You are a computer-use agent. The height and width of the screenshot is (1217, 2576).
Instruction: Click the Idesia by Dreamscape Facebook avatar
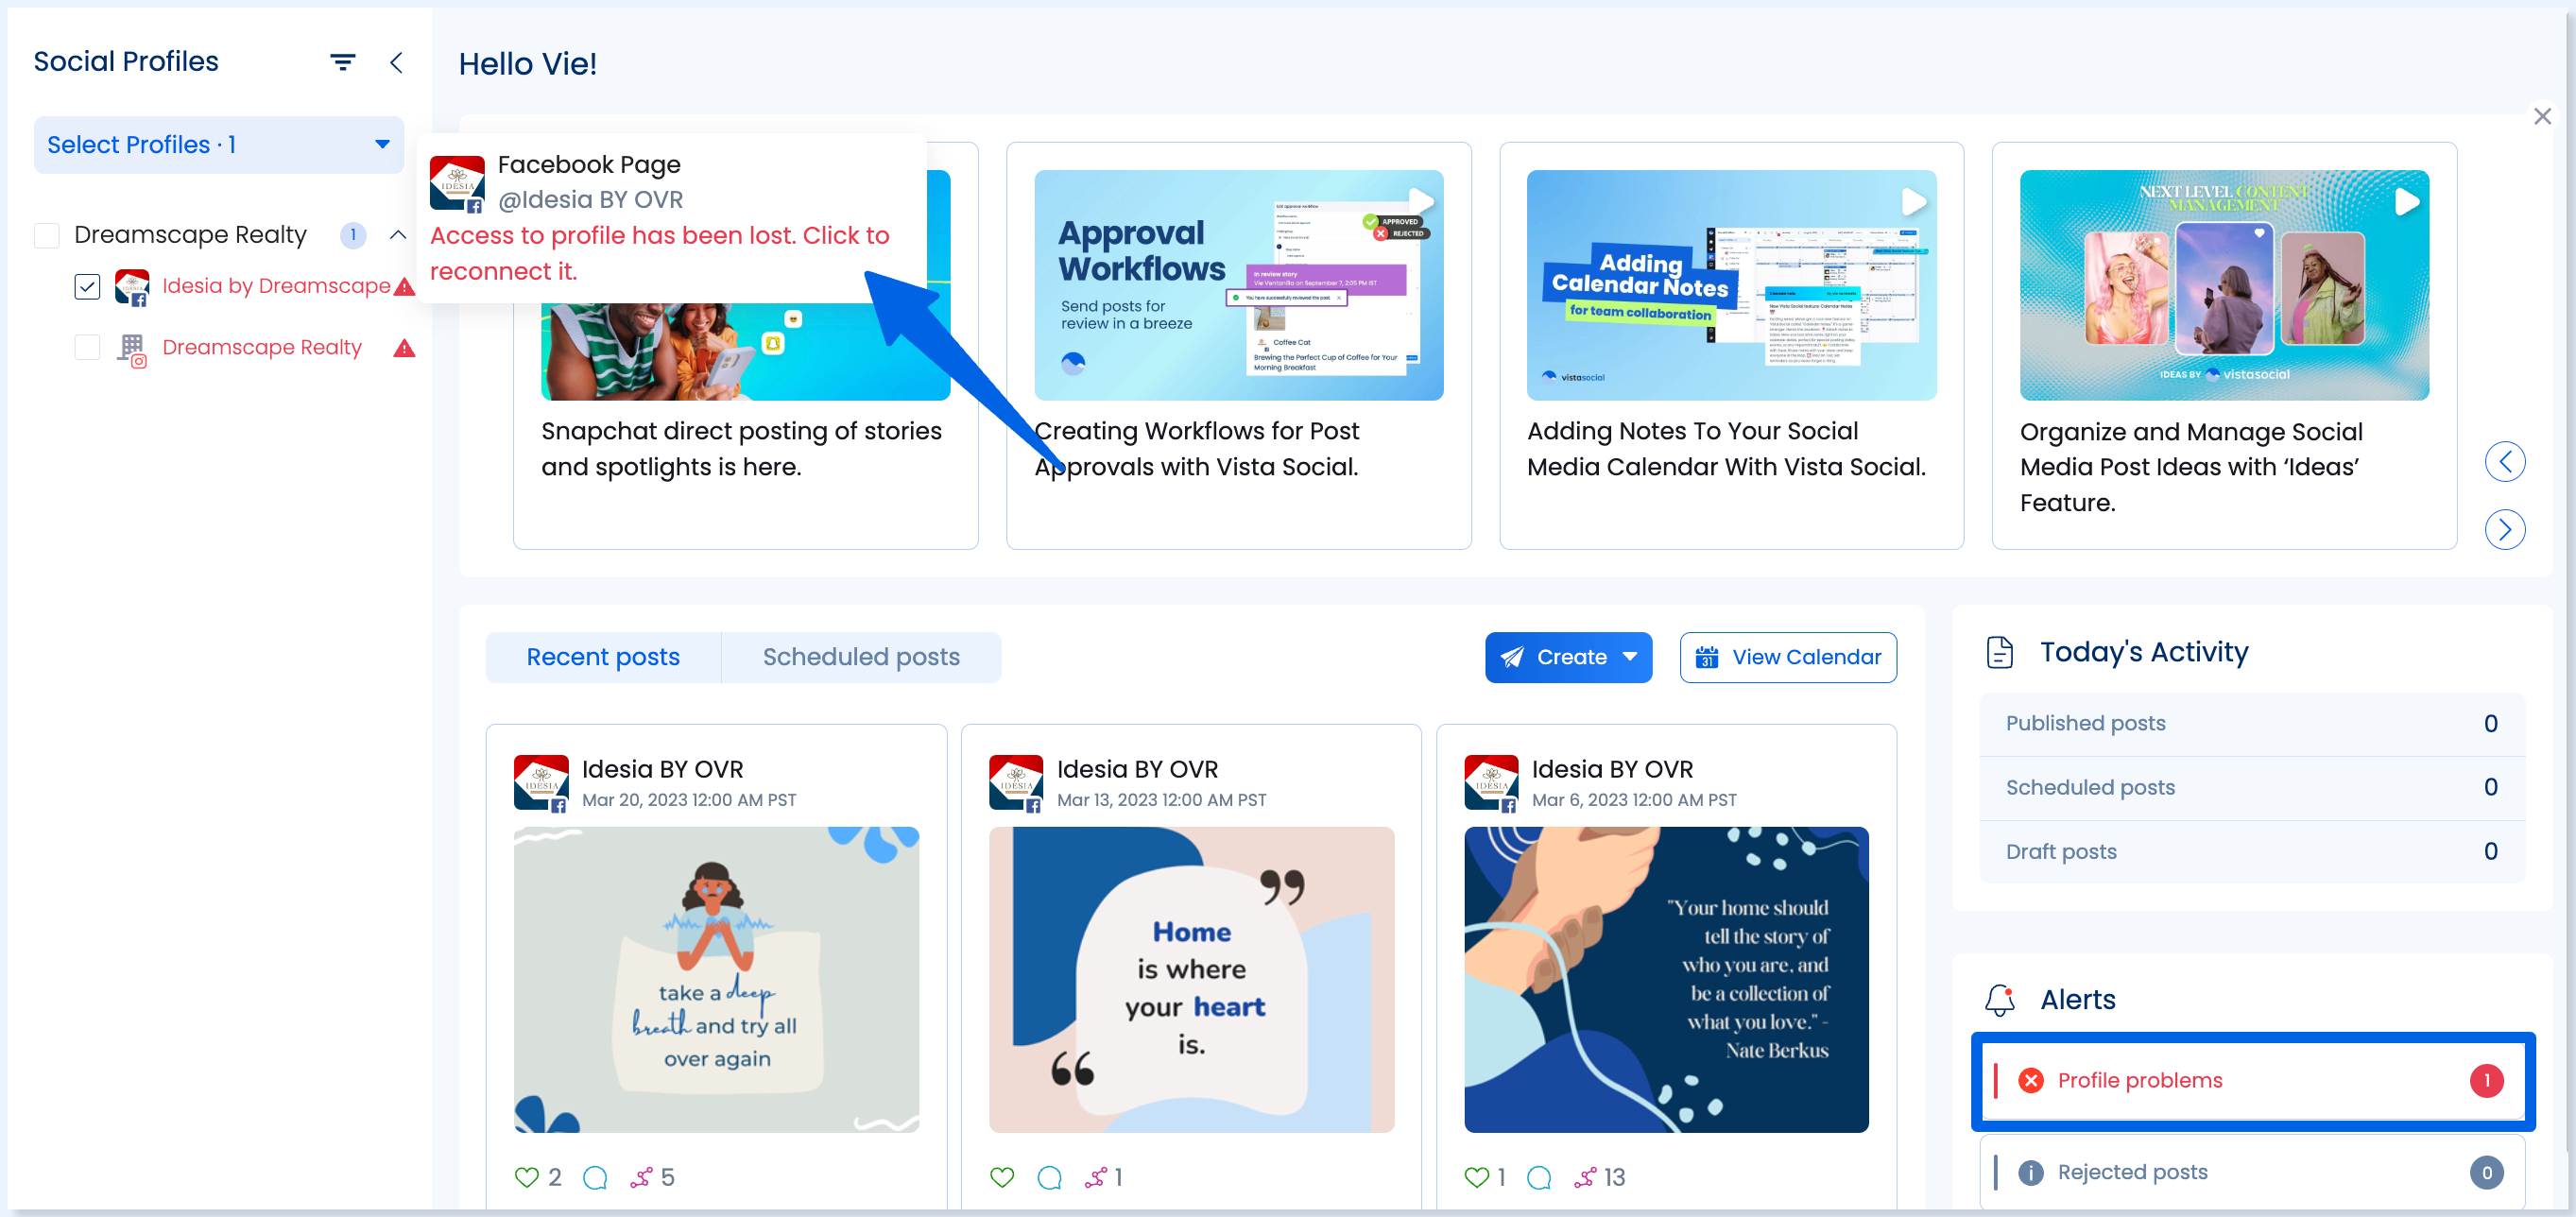coord(132,288)
